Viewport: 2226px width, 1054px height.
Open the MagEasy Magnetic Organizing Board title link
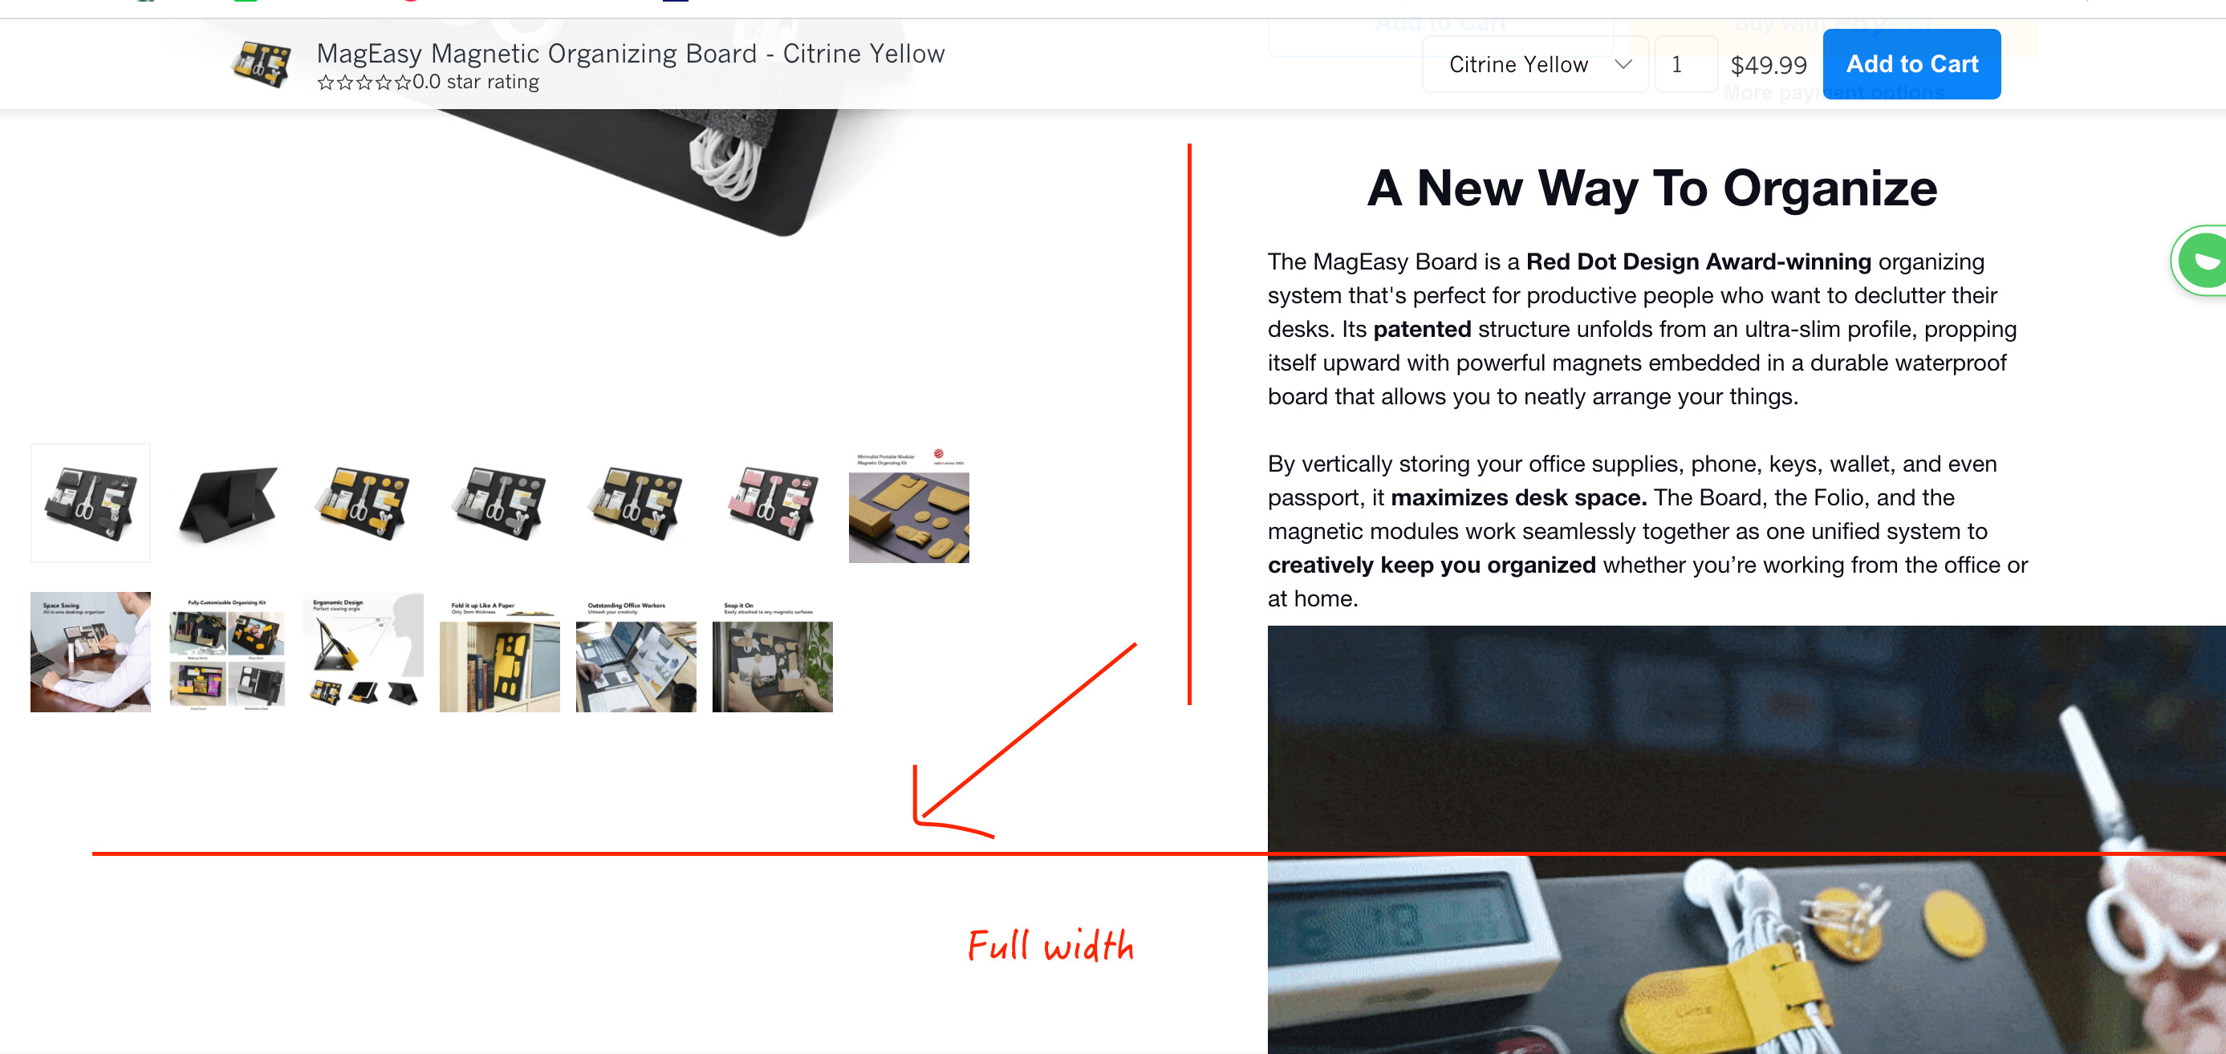tap(630, 54)
